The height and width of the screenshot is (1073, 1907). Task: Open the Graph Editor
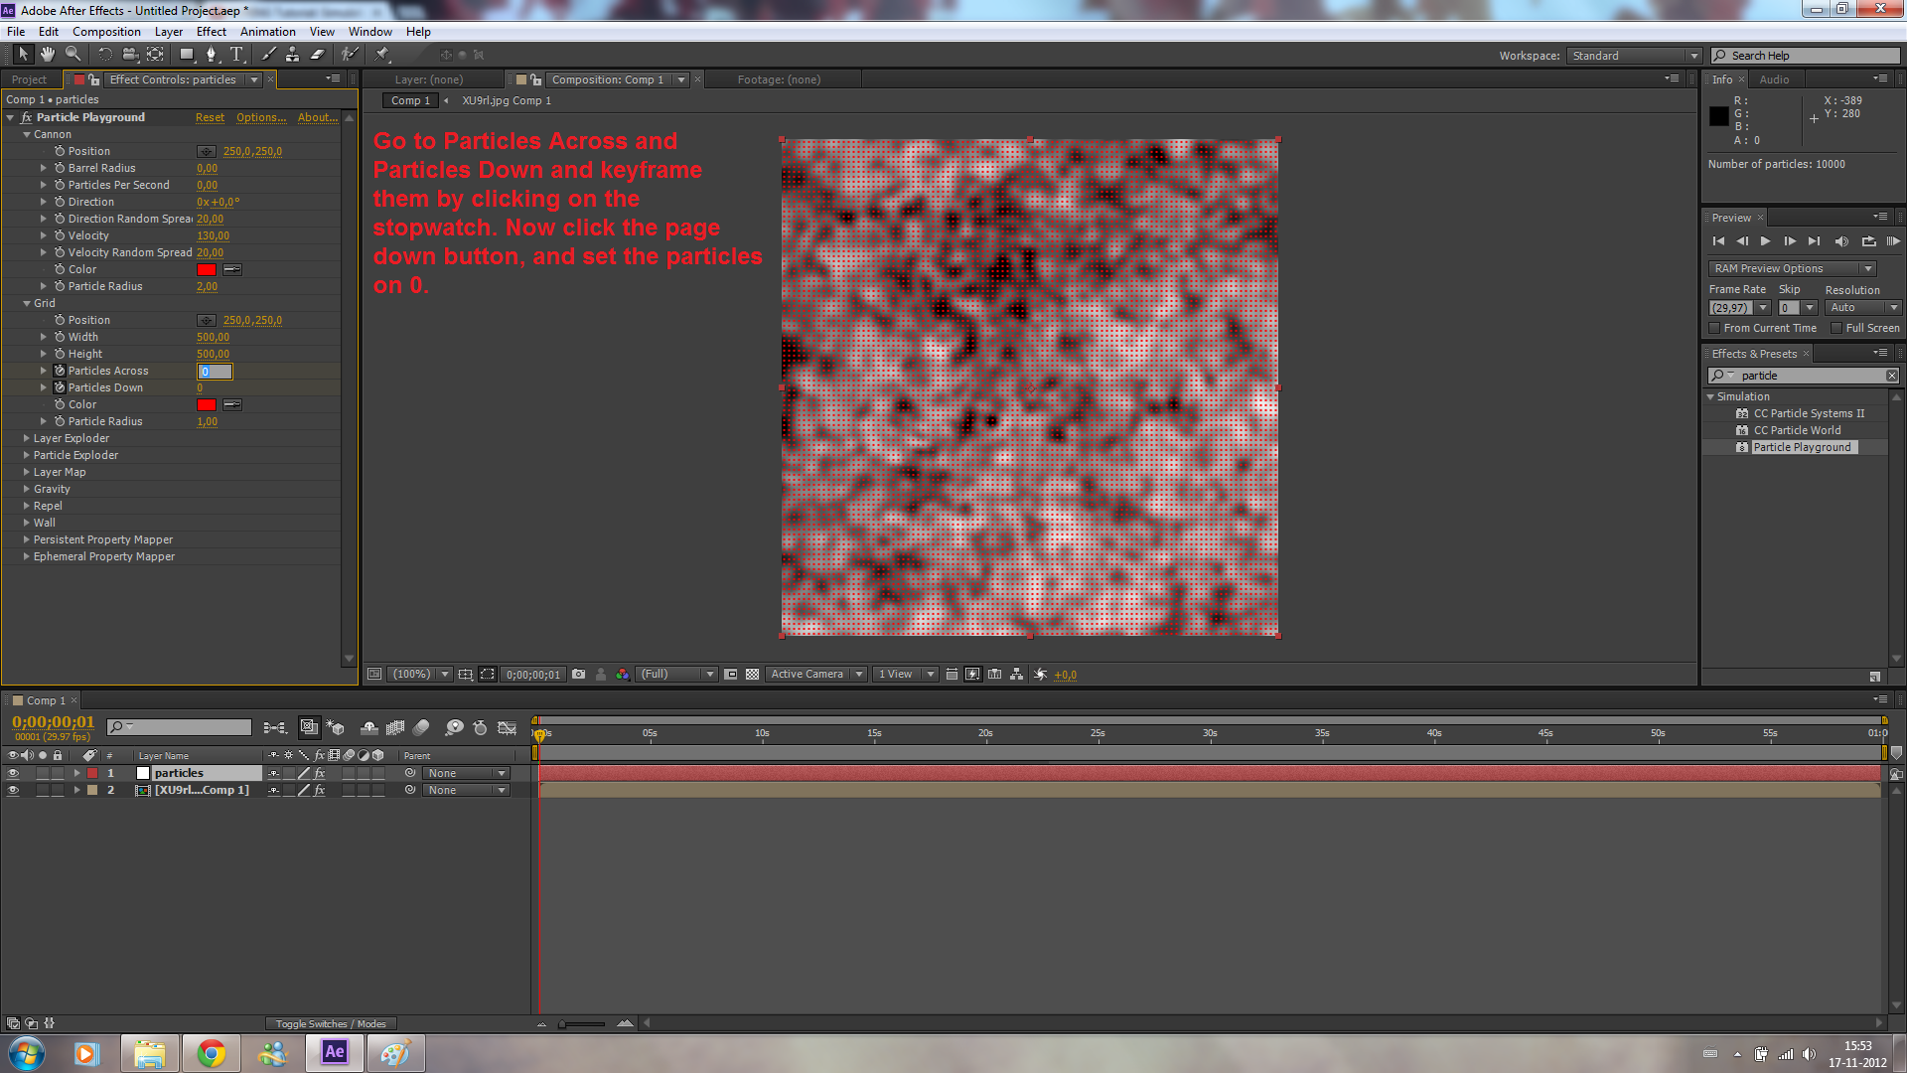507,727
